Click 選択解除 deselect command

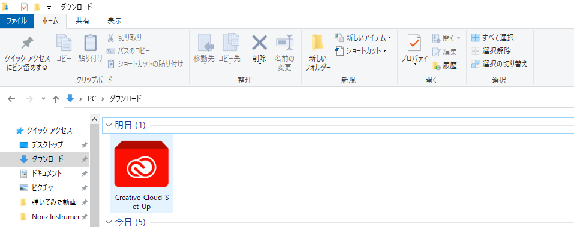pyautogui.click(x=491, y=50)
